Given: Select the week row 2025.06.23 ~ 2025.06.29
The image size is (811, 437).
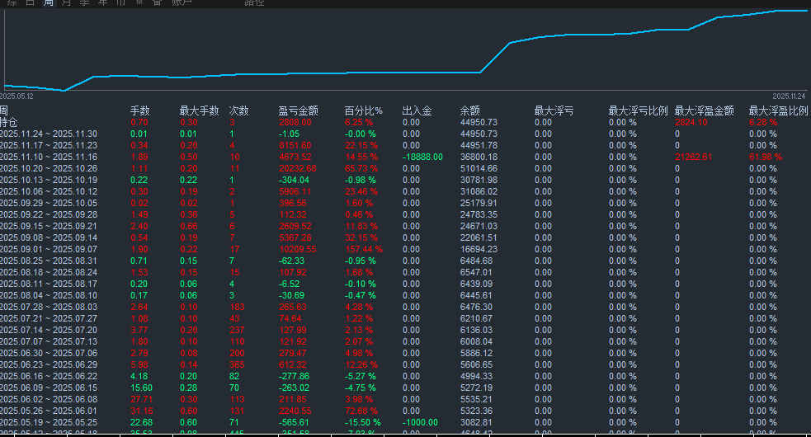Looking at the screenshot, I should coord(48,364).
